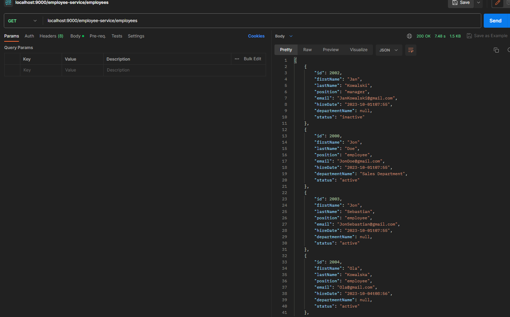Screen dimensions: 510x317
Task: Copy the response body to clipboard
Action: [x=496, y=50]
